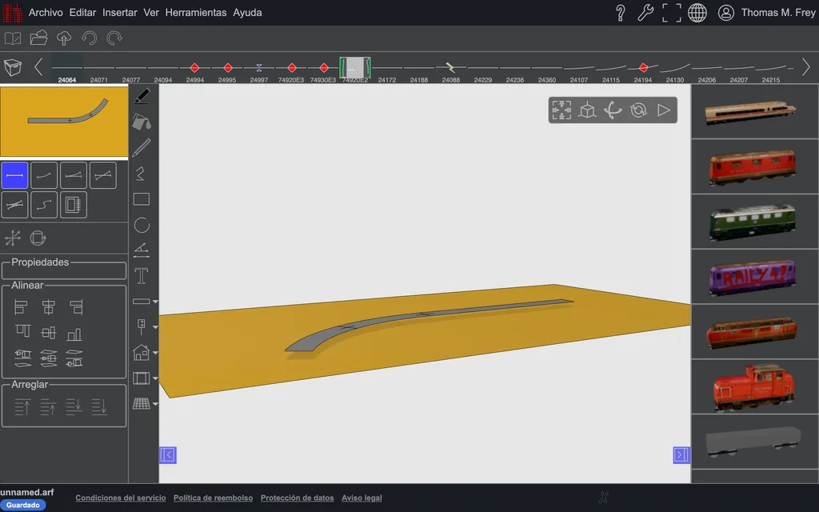Select the green locomotive thumbnail
Screen dimensions: 819x512
pyautogui.click(x=753, y=222)
